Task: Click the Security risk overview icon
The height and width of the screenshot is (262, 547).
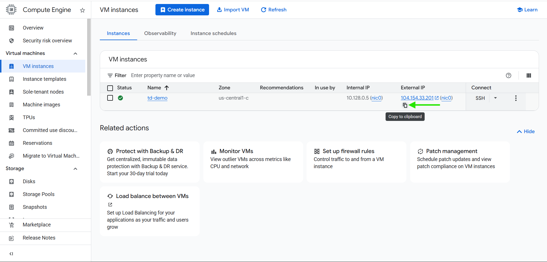Action: coord(11,40)
